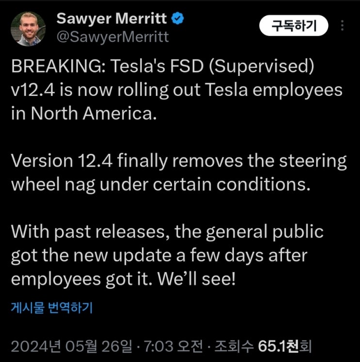Open the more options three-dot menu

[343, 25]
